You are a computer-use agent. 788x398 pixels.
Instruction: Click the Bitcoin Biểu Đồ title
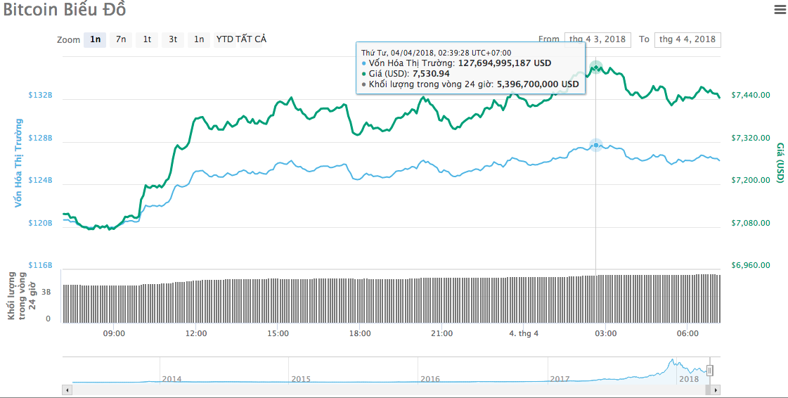pos(65,10)
